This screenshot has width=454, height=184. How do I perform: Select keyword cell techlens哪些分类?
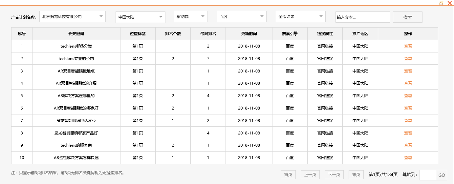76,46
